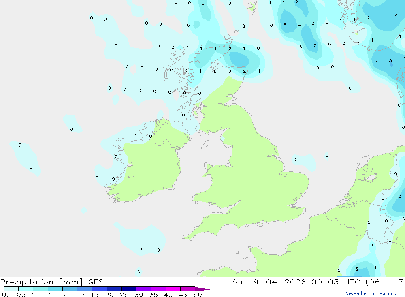This screenshot has width=405, height=297.
Task: Click the 'Su 19-04-2026' date text
Action: click(269, 282)
